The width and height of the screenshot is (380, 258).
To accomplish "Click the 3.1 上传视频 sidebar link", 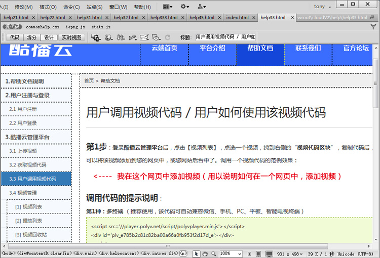I will point(23,151).
